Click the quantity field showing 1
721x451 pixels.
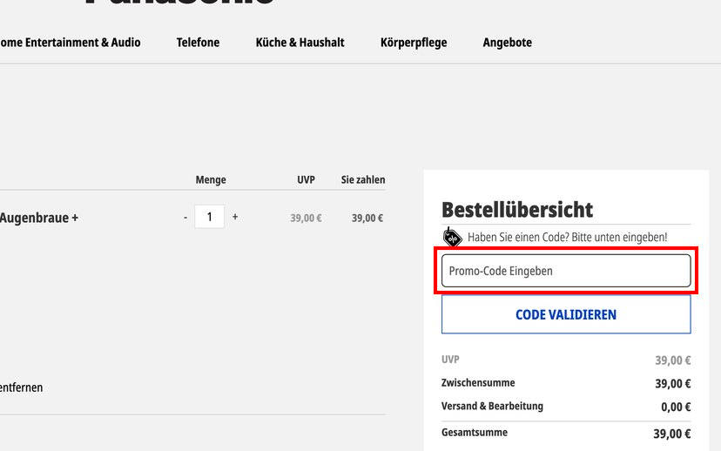pyautogui.click(x=209, y=217)
